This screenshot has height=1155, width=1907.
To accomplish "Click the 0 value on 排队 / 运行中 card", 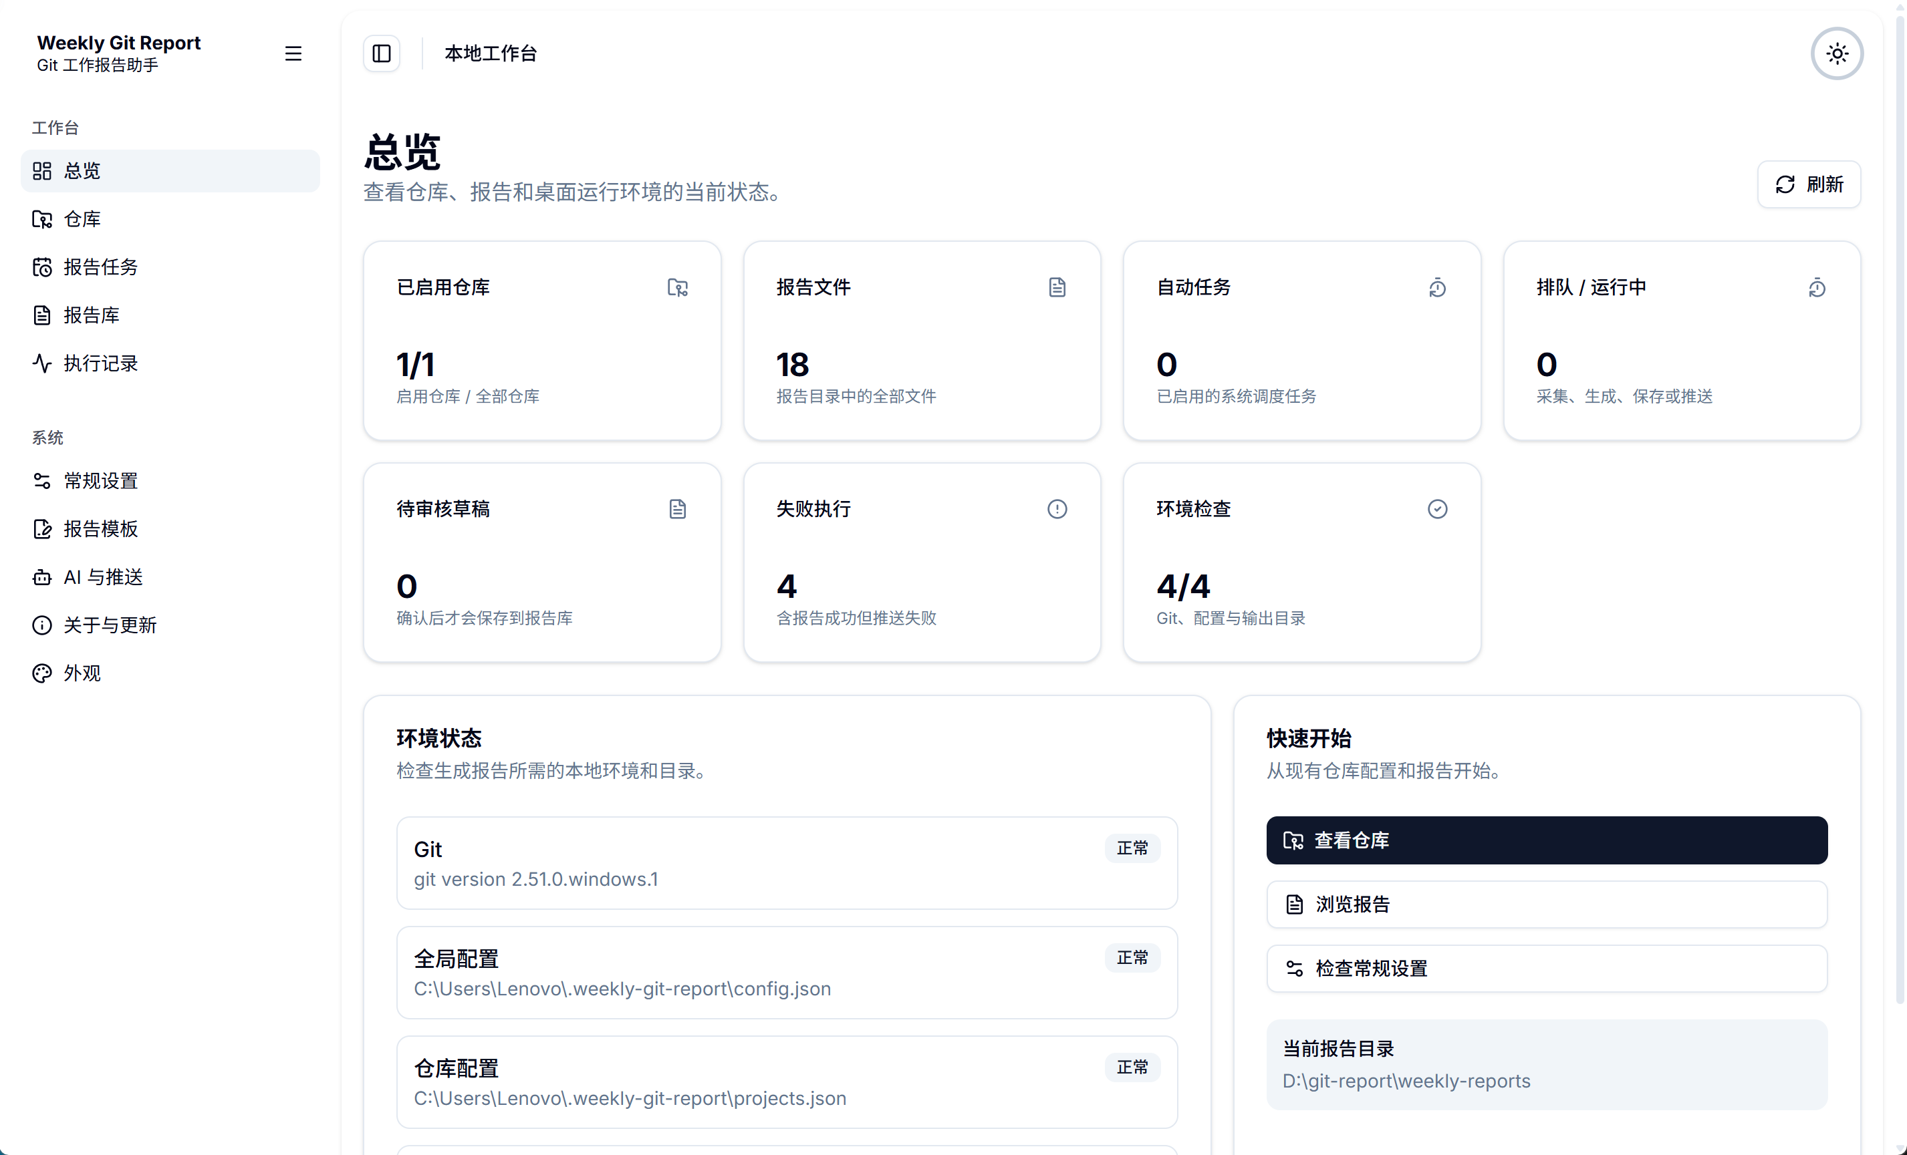I will [1546, 365].
